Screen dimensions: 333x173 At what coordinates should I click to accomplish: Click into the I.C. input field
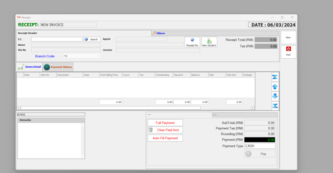[57, 39]
